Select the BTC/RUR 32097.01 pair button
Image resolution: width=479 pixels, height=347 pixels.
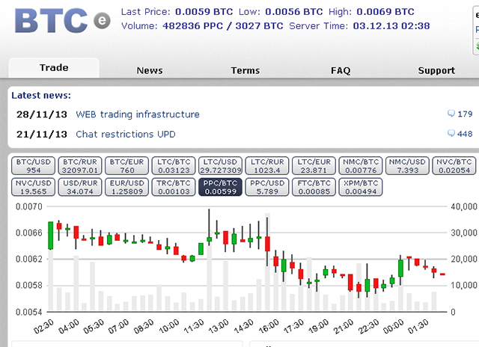[80, 166]
